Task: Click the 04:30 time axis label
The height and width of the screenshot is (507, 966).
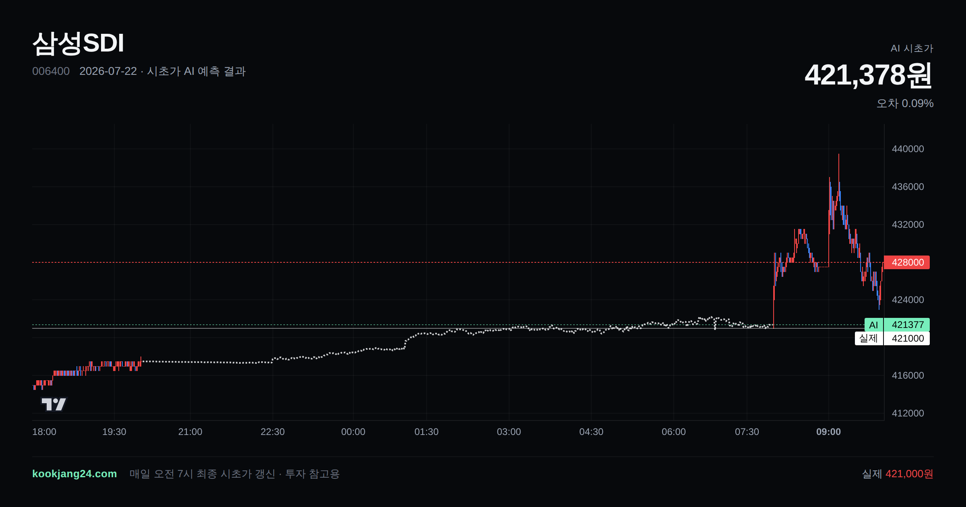Action: tap(591, 432)
